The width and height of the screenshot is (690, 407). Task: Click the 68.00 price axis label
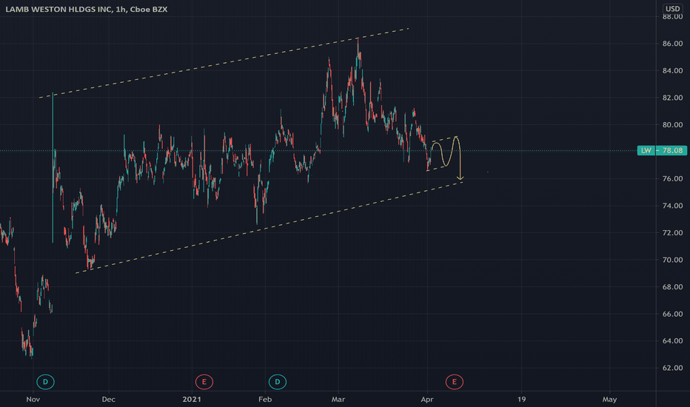[672, 287]
